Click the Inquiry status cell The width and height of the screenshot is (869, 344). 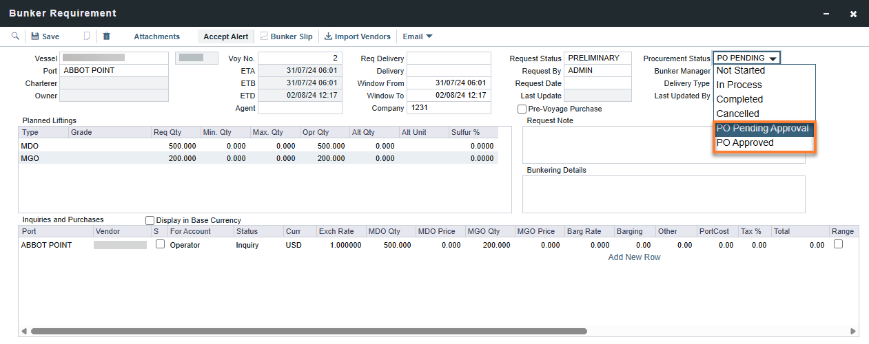point(247,245)
